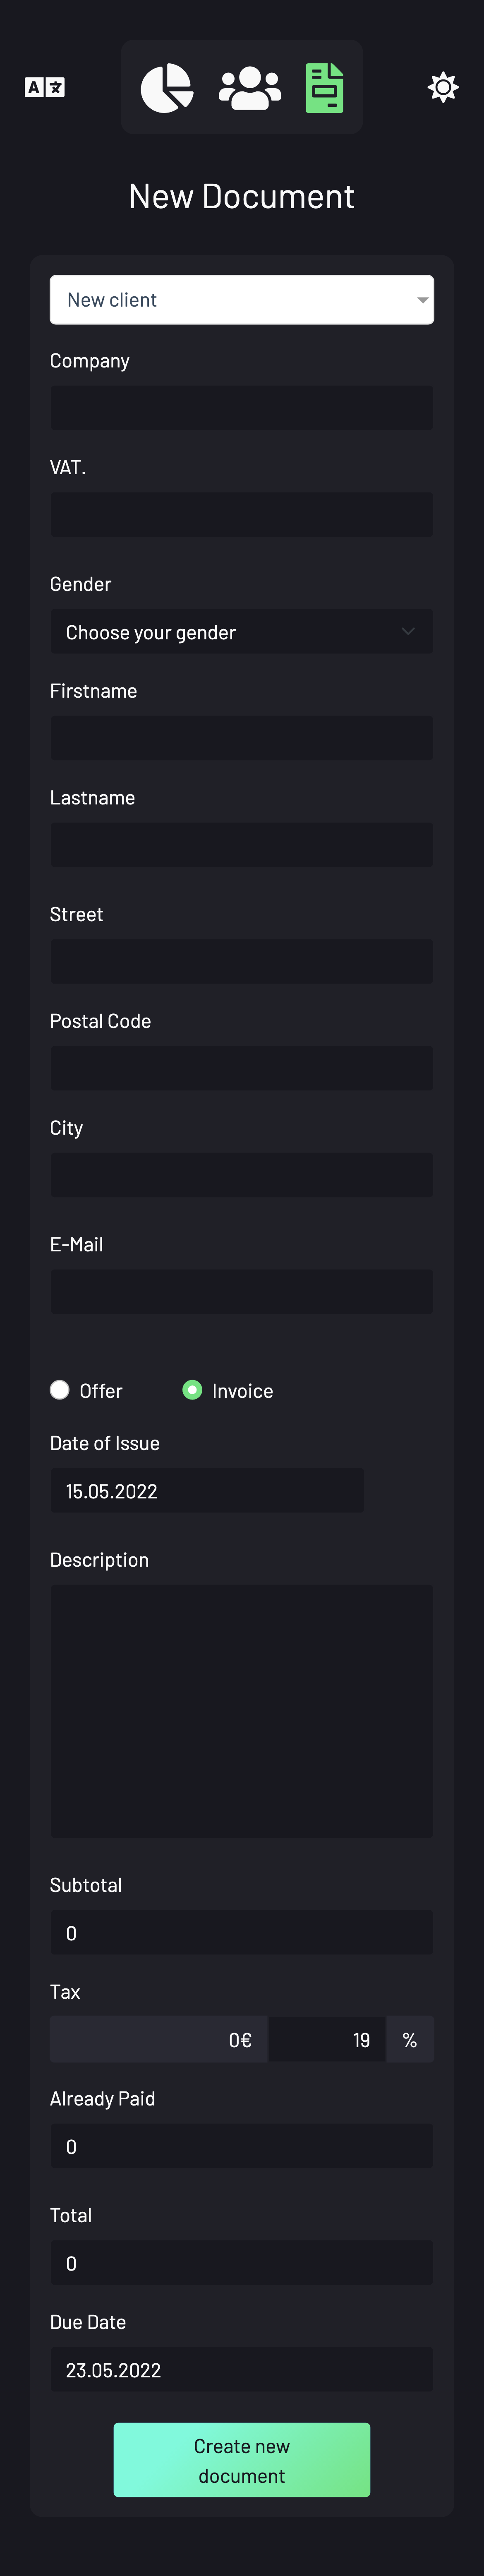Edit the Date of Issue field
This screenshot has height=2576, width=484.
coord(207,1490)
